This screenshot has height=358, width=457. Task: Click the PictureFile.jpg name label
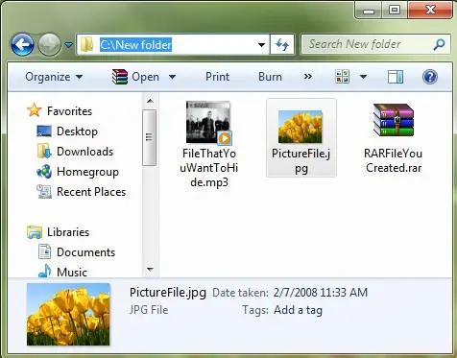pyautogui.click(x=301, y=161)
